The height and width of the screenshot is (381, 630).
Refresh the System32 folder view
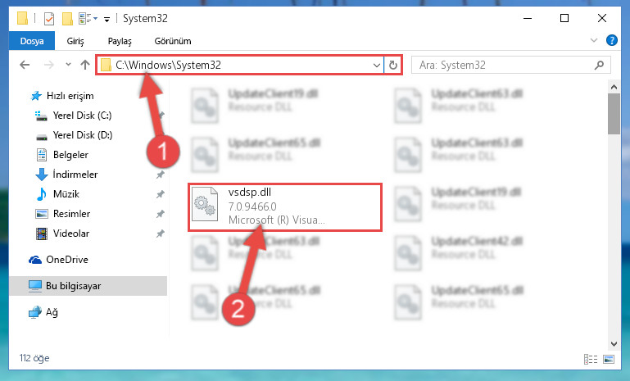tap(393, 65)
